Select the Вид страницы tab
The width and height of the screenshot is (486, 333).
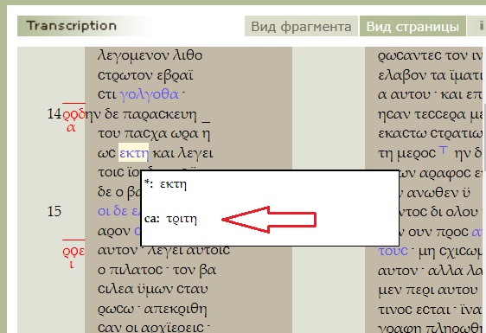pos(412,26)
